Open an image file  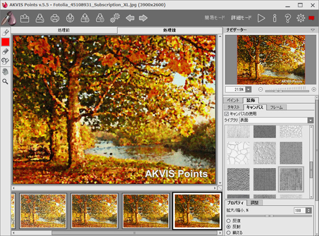click(x=24, y=18)
